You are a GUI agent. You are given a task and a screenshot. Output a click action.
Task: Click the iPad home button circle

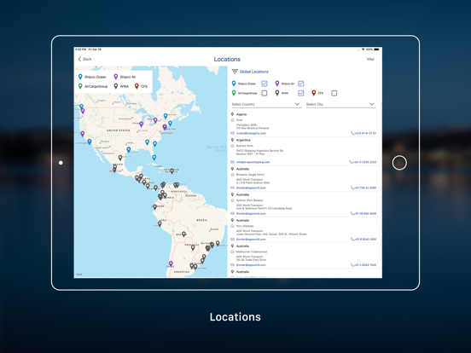pyautogui.click(x=399, y=163)
